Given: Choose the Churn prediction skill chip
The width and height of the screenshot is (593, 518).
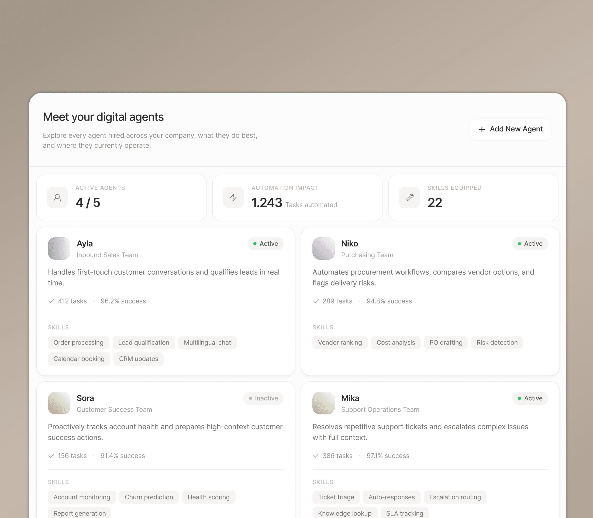Looking at the screenshot, I should (x=149, y=497).
